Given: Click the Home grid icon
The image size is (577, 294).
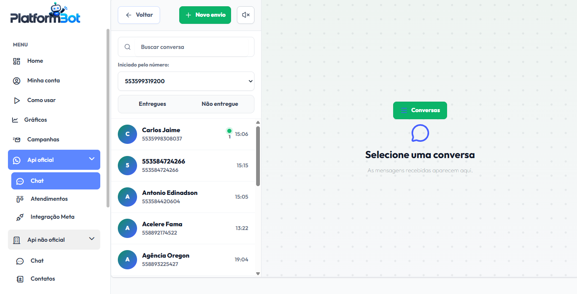Looking at the screenshot, I should click(17, 61).
